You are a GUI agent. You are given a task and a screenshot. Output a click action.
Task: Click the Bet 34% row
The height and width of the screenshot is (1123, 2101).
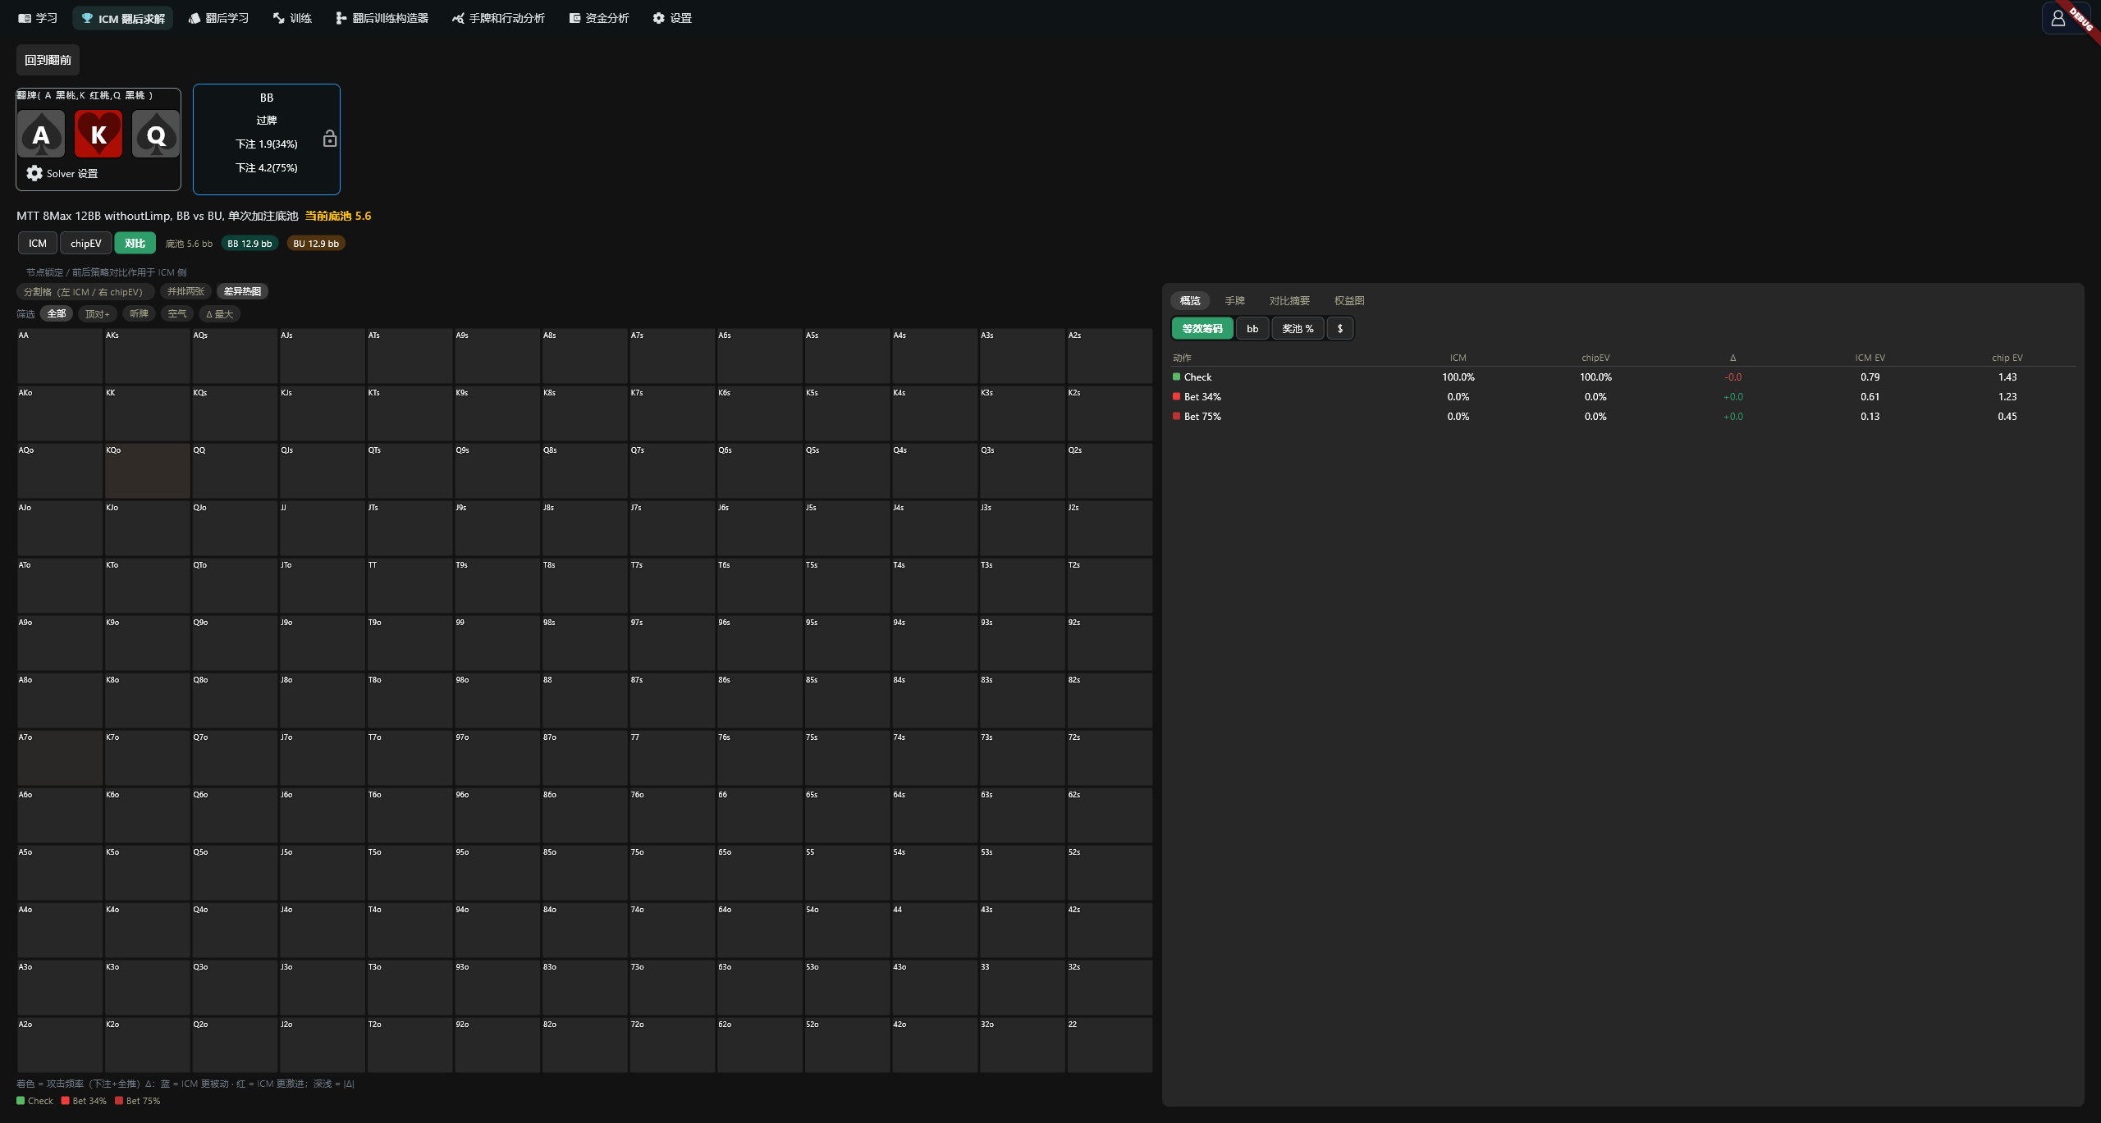tap(1623, 397)
